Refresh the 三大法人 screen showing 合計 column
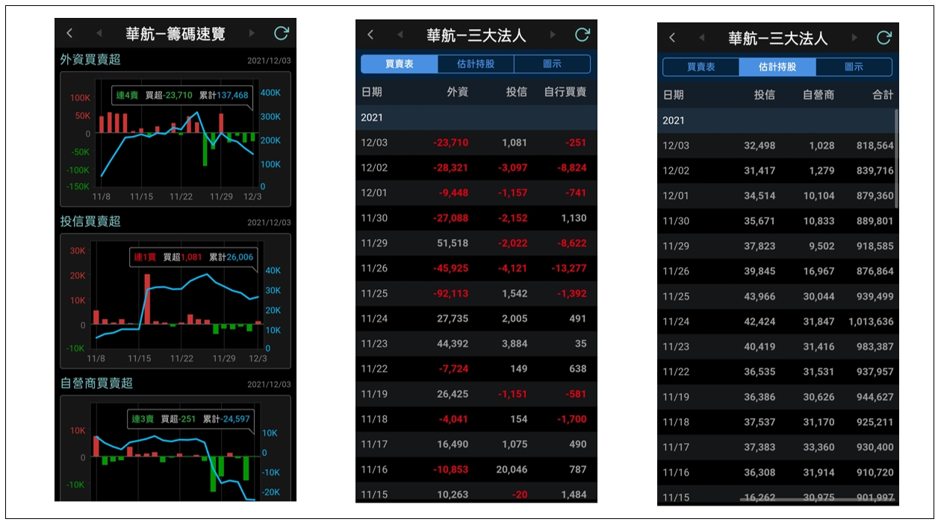 point(883,38)
